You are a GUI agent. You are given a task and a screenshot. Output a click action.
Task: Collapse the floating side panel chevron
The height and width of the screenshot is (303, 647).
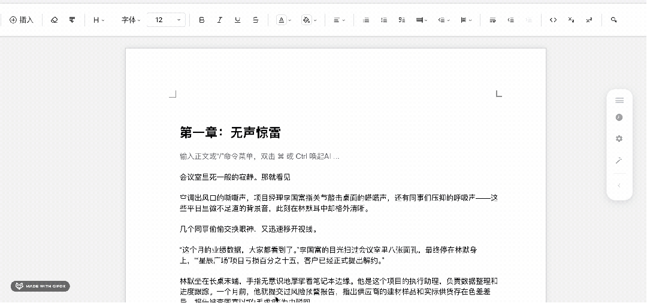pyautogui.click(x=619, y=186)
